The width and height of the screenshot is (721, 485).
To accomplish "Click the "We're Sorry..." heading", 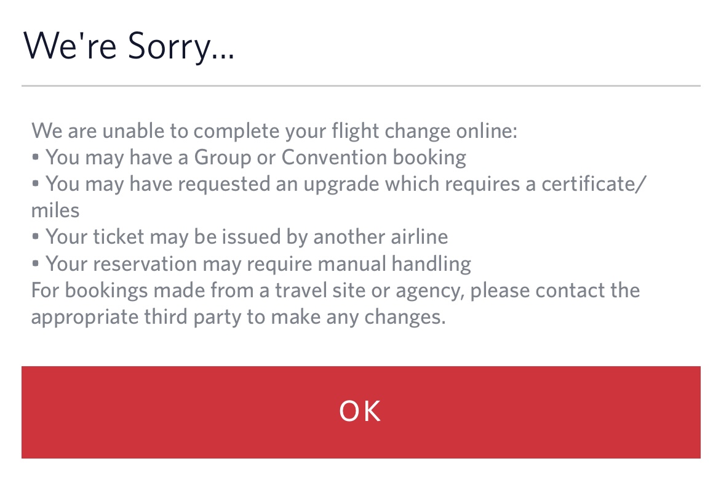I will point(129,46).
